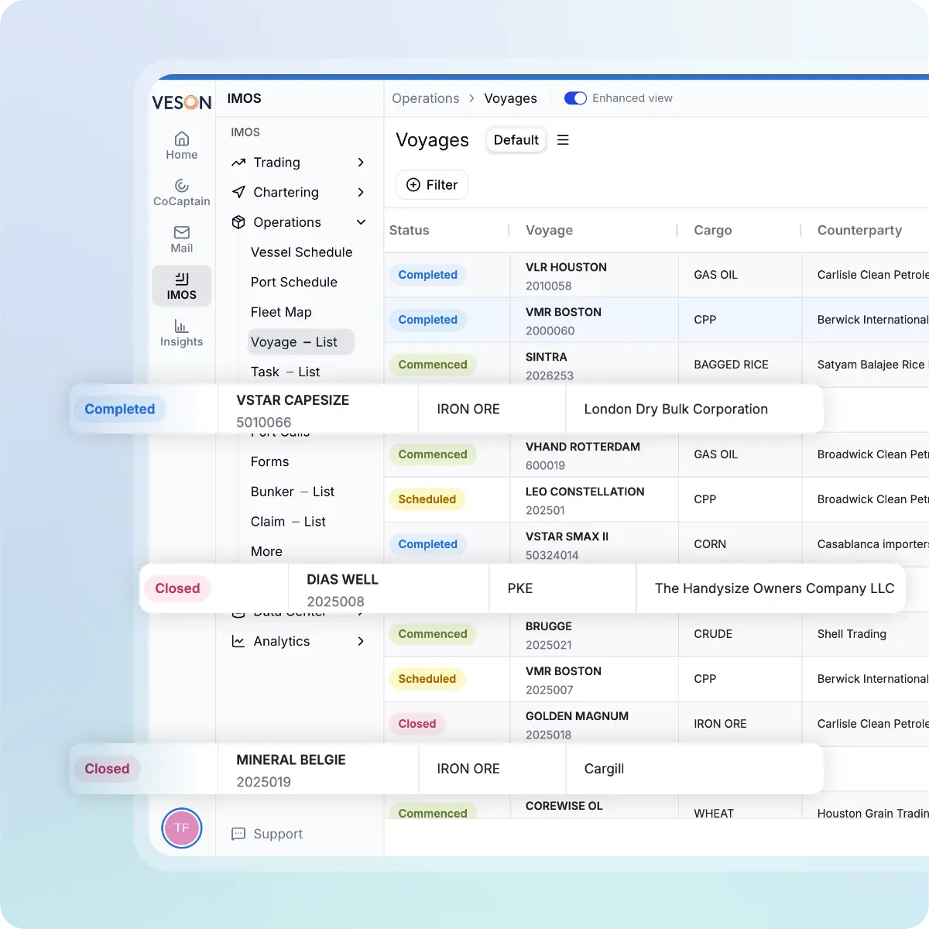Select Voyage – List menu item
929x929 pixels.
coord(300,342)
